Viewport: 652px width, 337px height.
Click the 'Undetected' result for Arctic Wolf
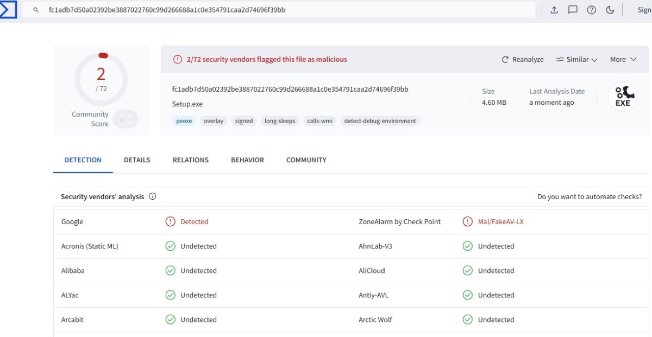point(496,320)
